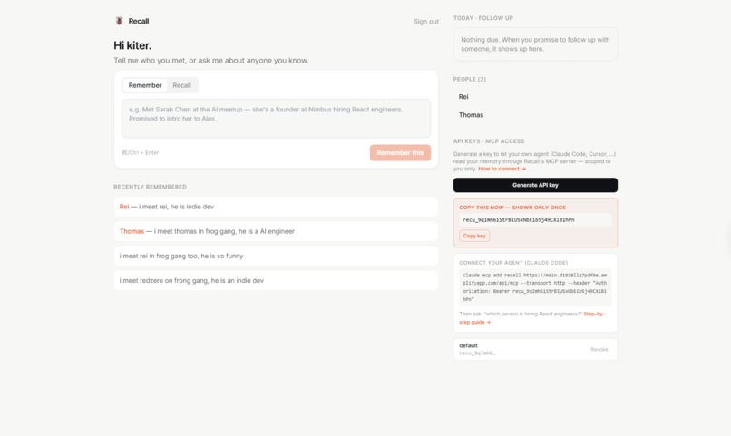The height and width of the screenshot is (436, 731).
Task: Click the 'Tell me who you met' subtitle
Action: (x=211, y=61)
